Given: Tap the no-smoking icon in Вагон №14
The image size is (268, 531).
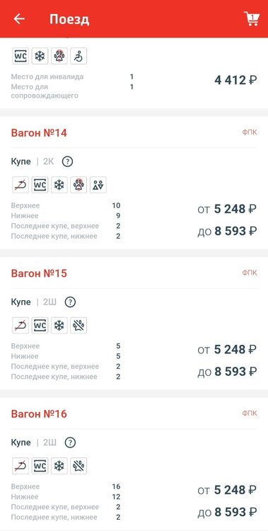Looking at the screenshot, I should pyautogui.click(x=21, y=185).
